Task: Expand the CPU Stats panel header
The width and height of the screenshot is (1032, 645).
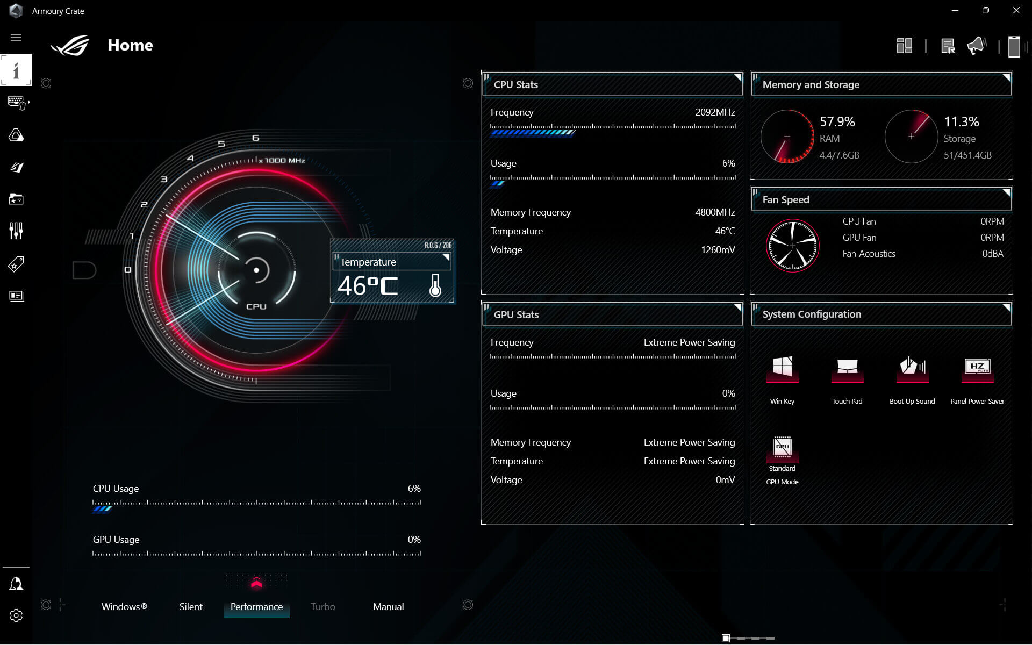Action: click(x=737, y=77)
